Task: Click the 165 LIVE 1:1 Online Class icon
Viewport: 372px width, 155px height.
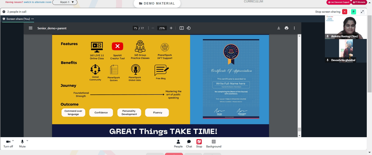Action: coord(97,47)
